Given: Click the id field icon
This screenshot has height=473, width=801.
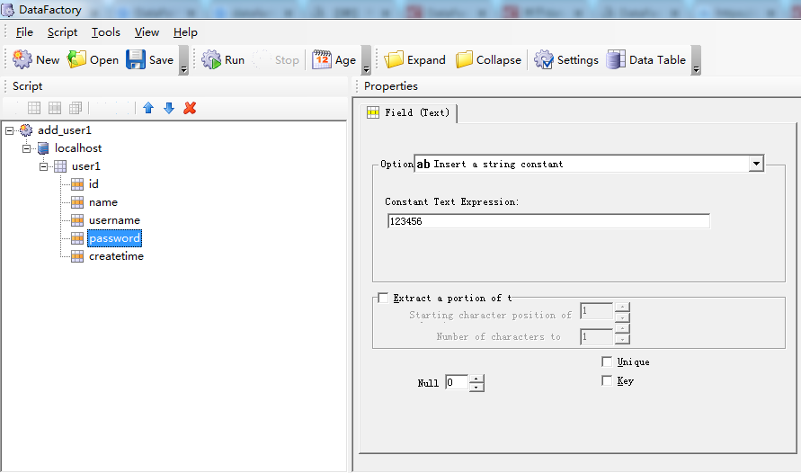Looking at the screenshot, I should (77, 183).
